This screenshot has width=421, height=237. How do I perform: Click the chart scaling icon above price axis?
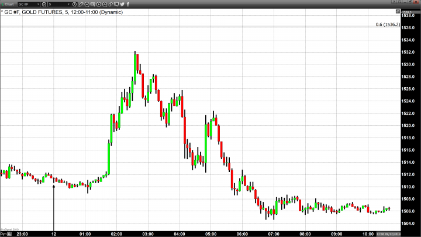398,11
